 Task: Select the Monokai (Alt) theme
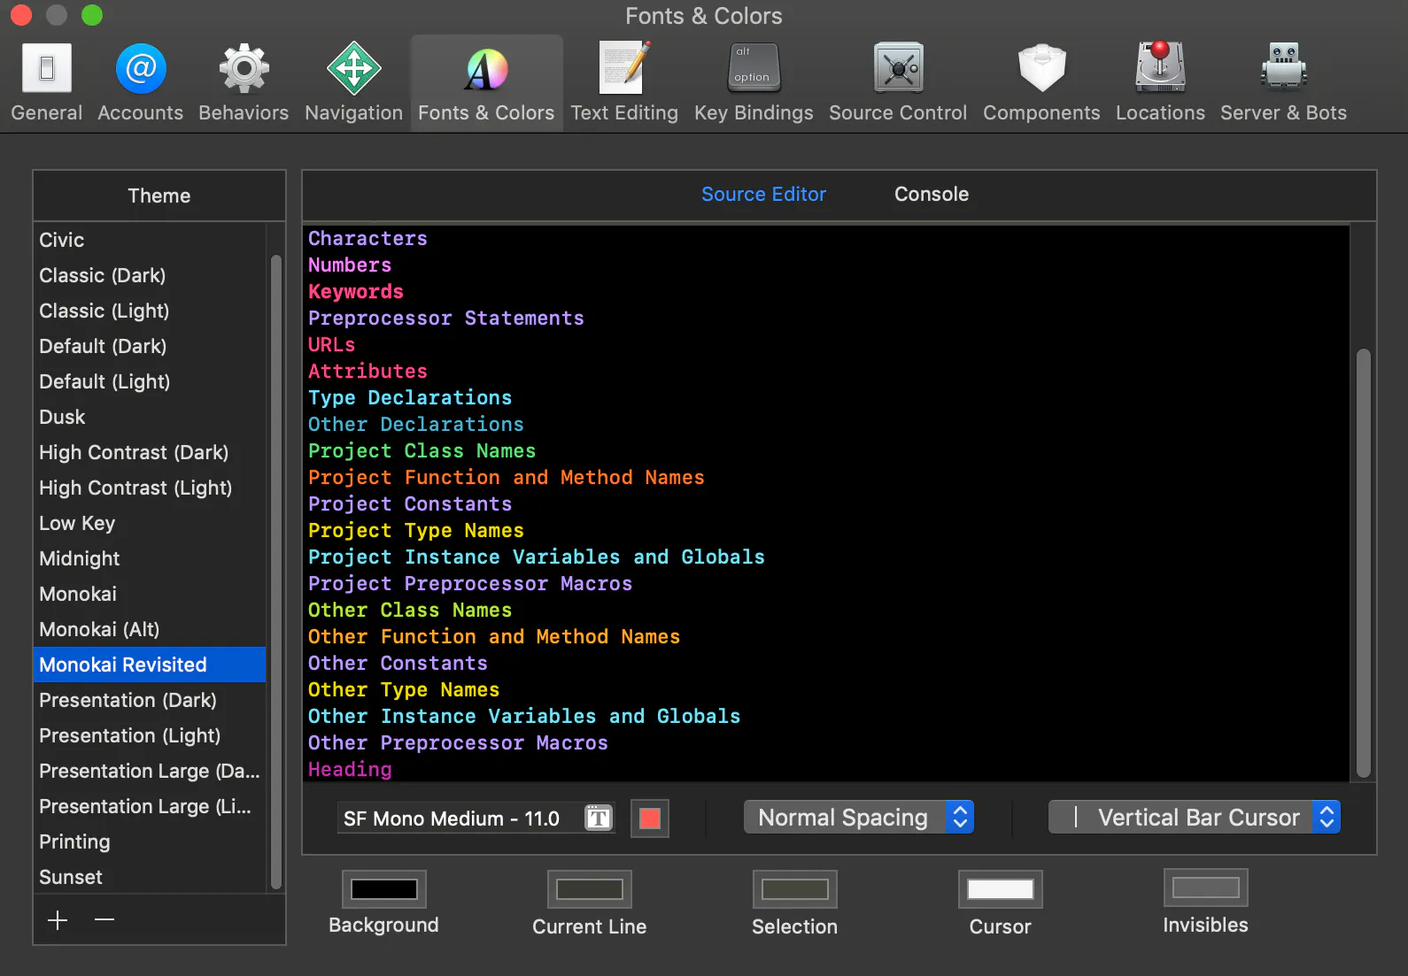pos(150,629)
